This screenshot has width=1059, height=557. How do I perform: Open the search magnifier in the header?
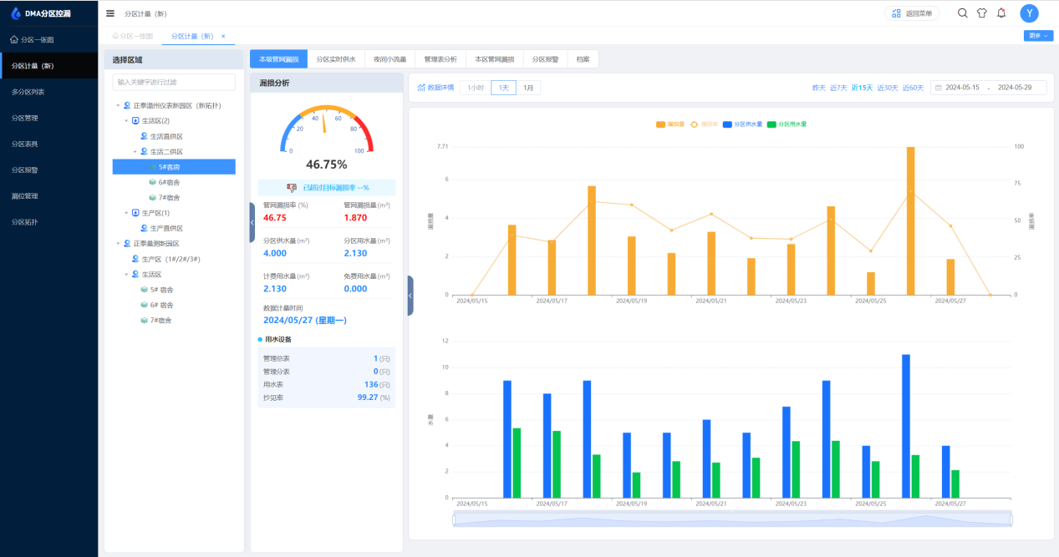point(962,13)
